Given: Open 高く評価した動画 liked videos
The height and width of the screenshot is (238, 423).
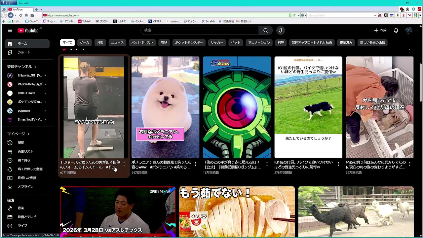Looking at the screenshot, I should coord(27,169).
